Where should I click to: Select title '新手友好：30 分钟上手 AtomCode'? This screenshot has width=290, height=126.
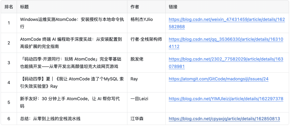70,103
